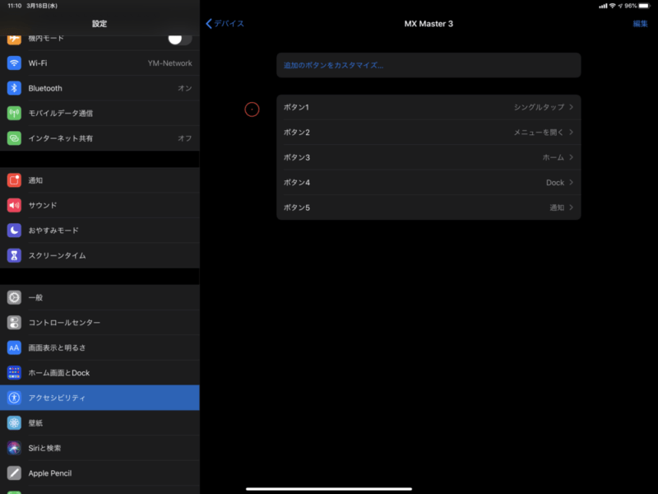Tap the 設定 sidebar title

[x=100, y=24]
